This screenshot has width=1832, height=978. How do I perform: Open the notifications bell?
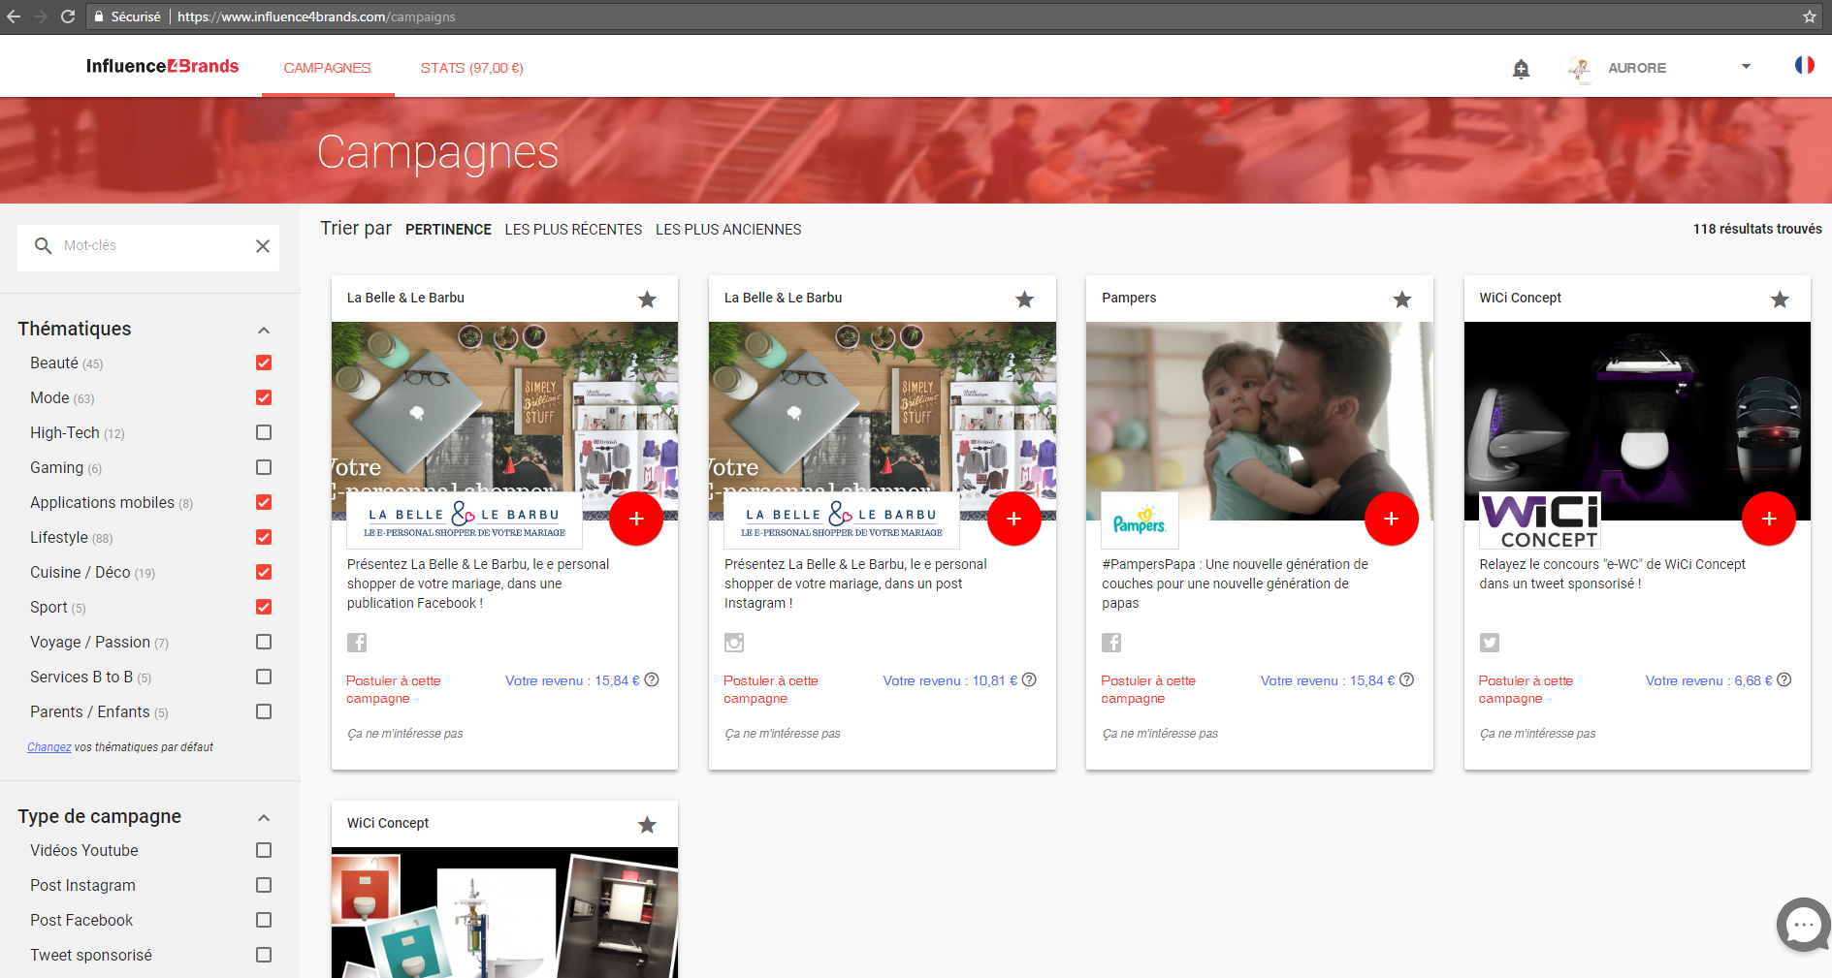(x=1521, y=69)
